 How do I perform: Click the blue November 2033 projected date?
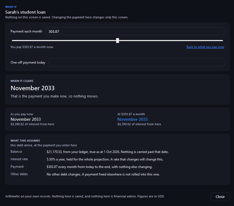point(132,119)
